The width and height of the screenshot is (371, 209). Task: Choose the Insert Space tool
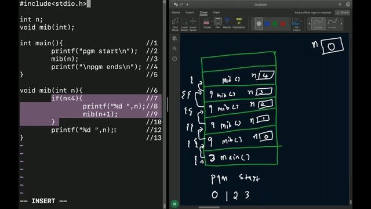pos(193,24)
